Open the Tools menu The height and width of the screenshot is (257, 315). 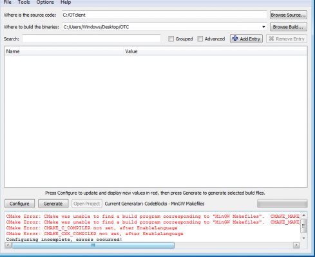24,3
